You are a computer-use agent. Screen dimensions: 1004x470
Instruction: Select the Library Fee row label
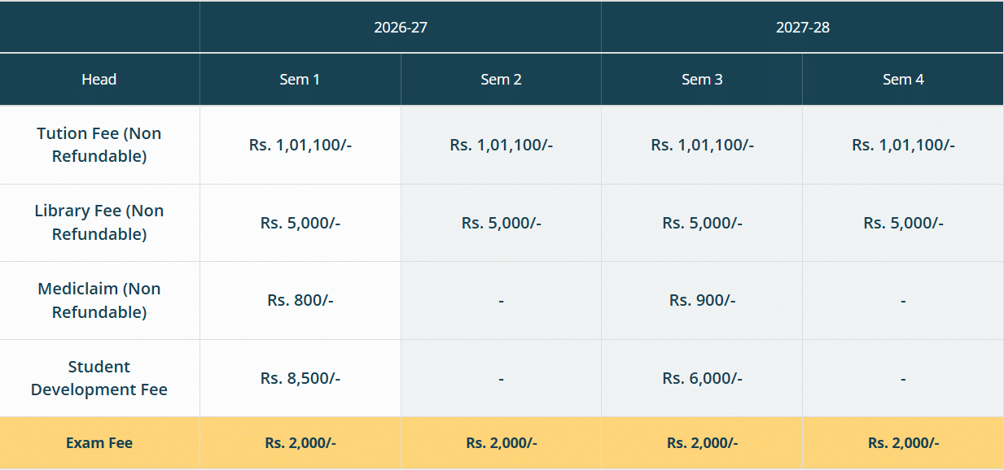point(99,223)
